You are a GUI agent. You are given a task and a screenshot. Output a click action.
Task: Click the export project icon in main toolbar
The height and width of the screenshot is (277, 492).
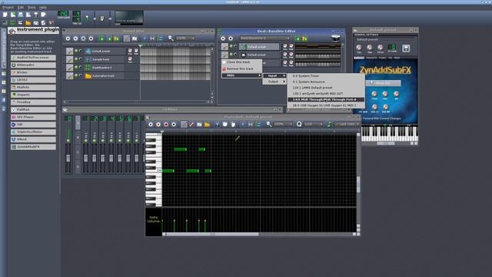coord(43,15)
